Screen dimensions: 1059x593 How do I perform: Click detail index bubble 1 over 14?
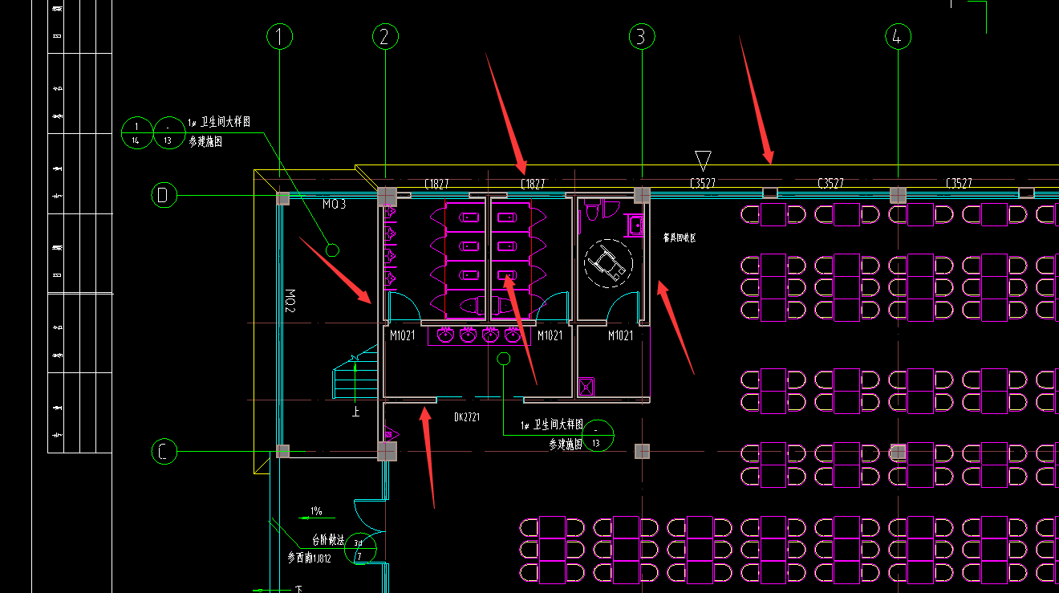[x=137, y=132]
